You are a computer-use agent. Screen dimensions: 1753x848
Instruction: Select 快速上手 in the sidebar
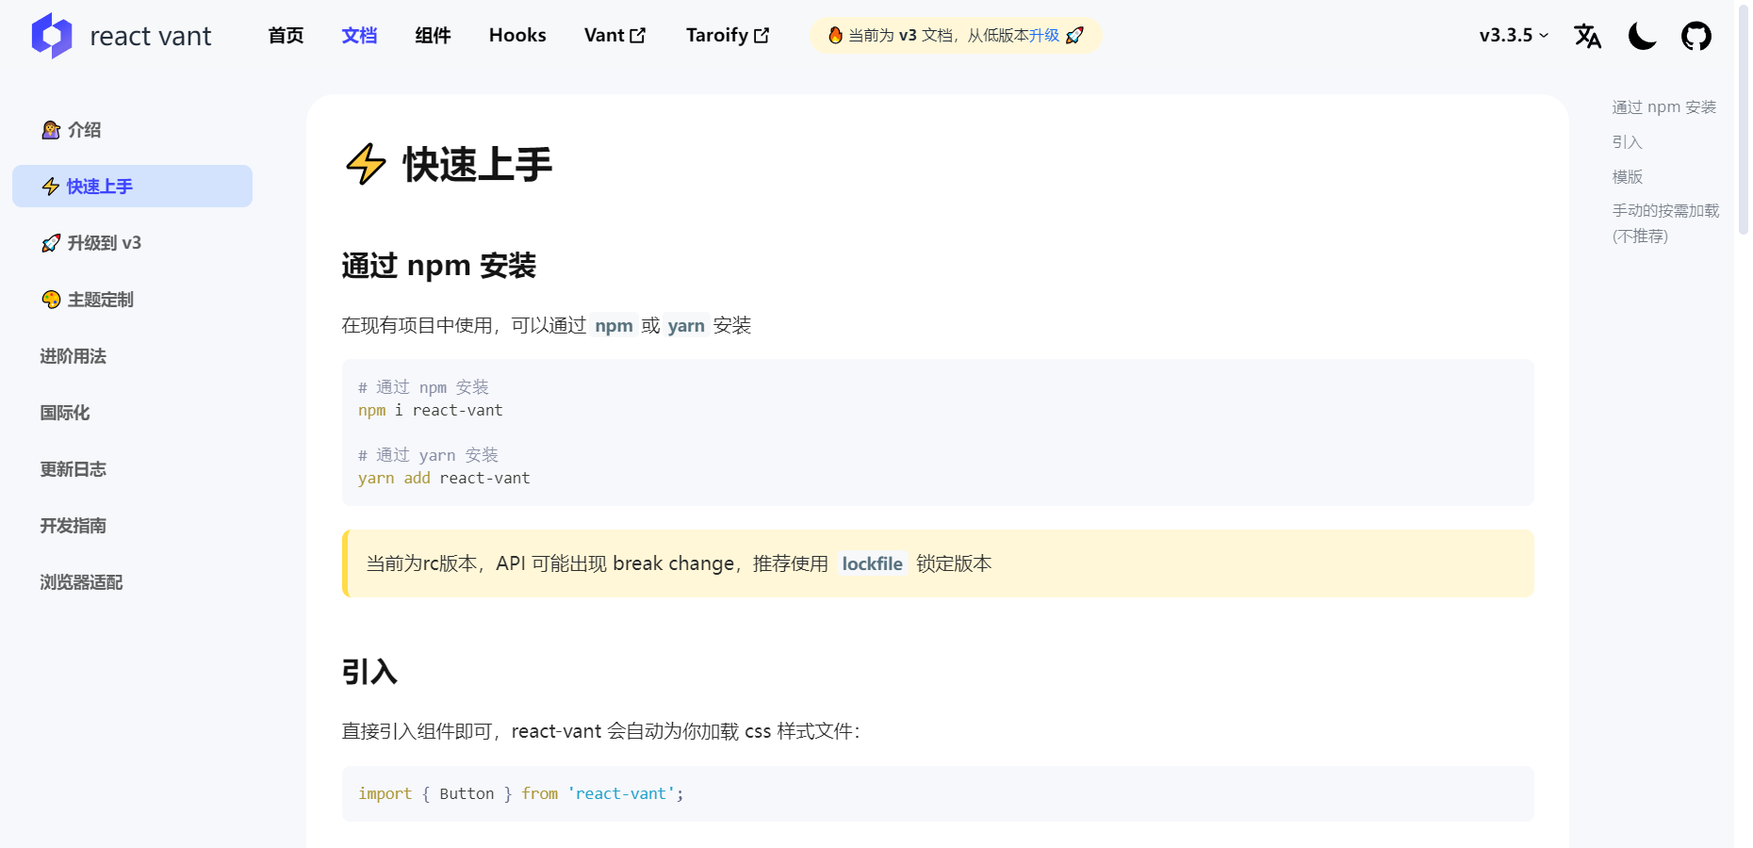point(132,187)
